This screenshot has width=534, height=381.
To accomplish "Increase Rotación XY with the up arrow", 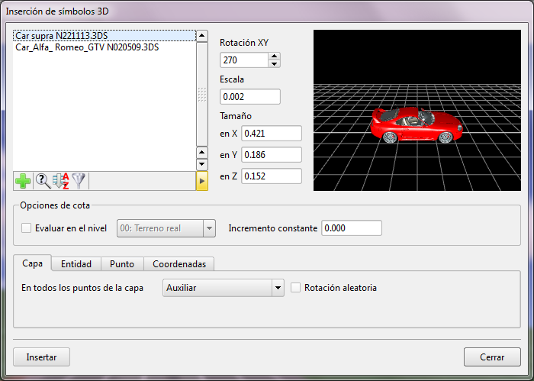I will coord(274,56).
